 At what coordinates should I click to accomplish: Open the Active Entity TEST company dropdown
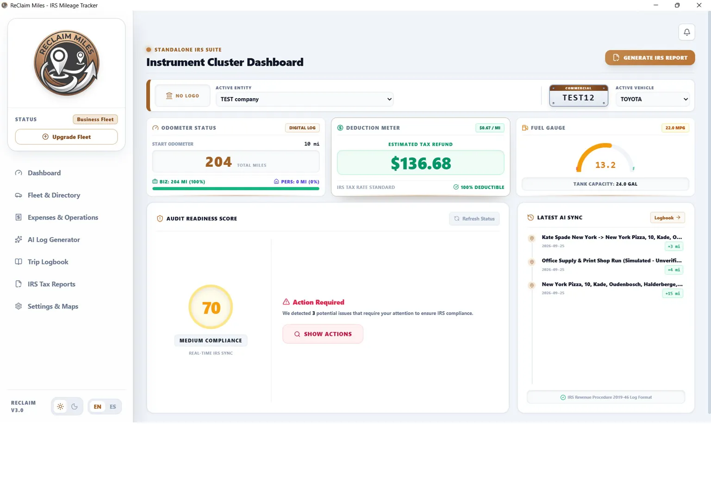305,99
